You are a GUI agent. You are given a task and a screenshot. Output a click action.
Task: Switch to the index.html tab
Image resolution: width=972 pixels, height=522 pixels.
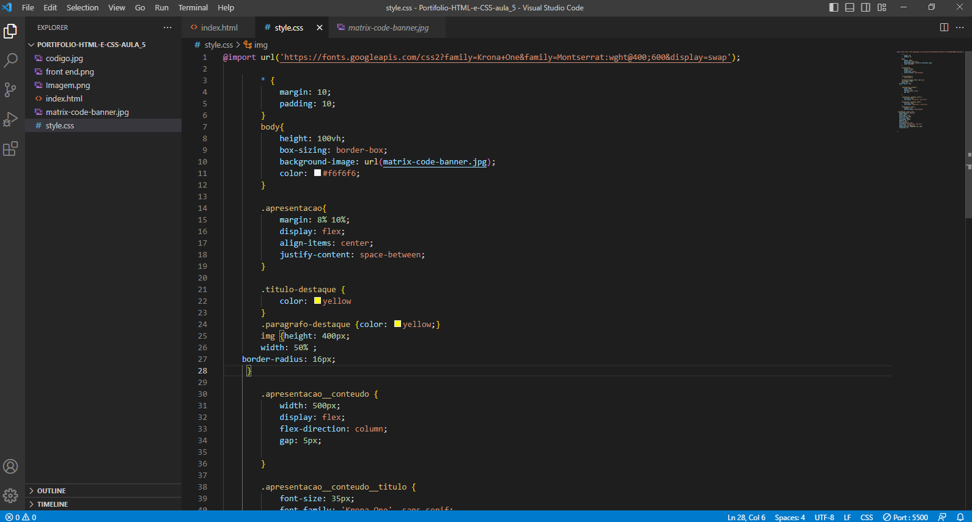pos(219,28)
